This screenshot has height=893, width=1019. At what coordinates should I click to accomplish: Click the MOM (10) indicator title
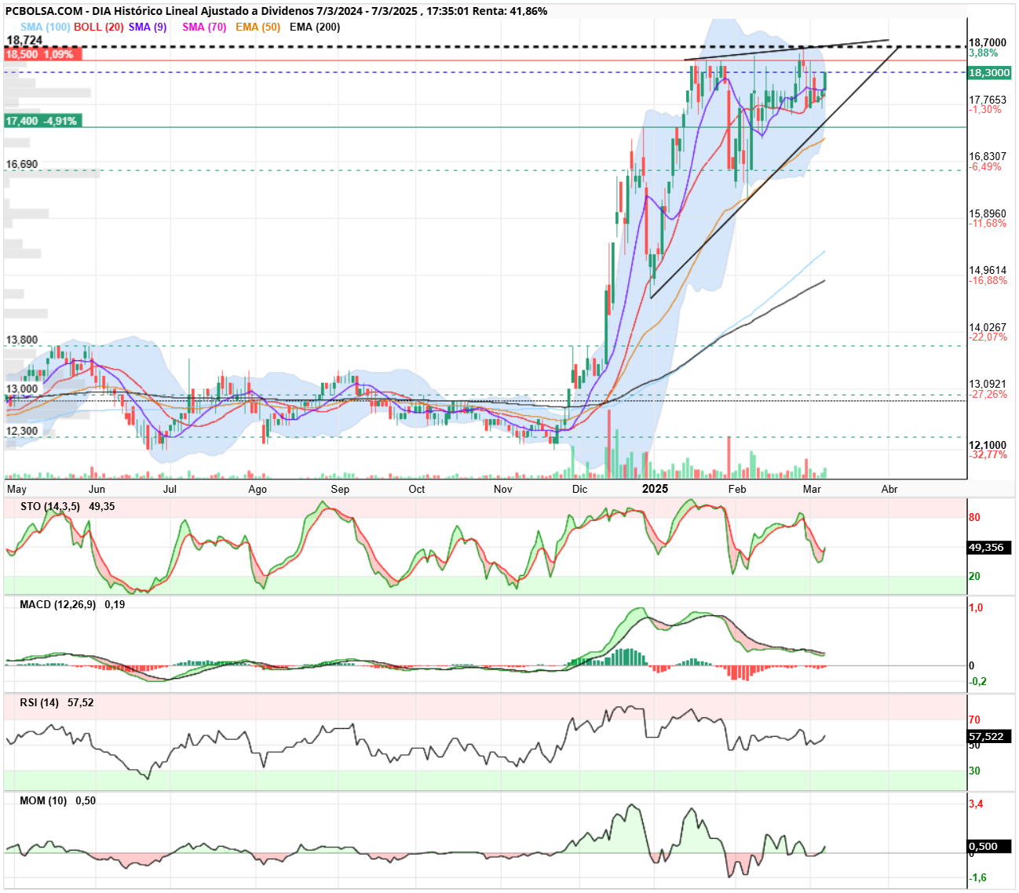pos(43,800)
